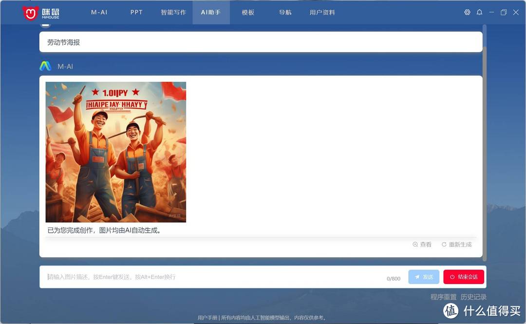This screenshot has height=324, width=526.
Task: Select the AI助手 tab
Action: click(211, 12)
